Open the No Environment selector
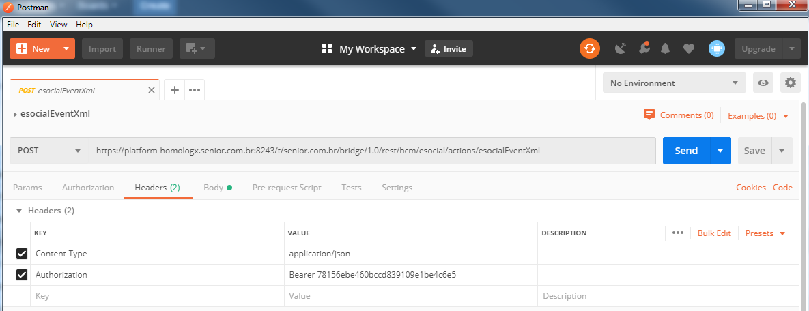Image resolution: width=809 pixels, height=311 pixels. point(675,83)
